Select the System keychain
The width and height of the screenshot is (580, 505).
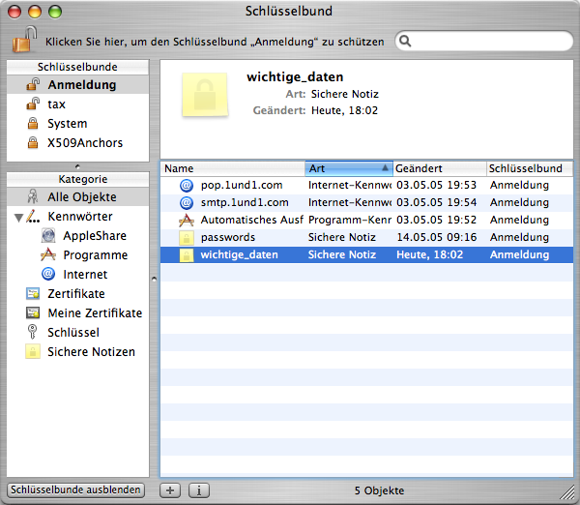click(67, 124)
